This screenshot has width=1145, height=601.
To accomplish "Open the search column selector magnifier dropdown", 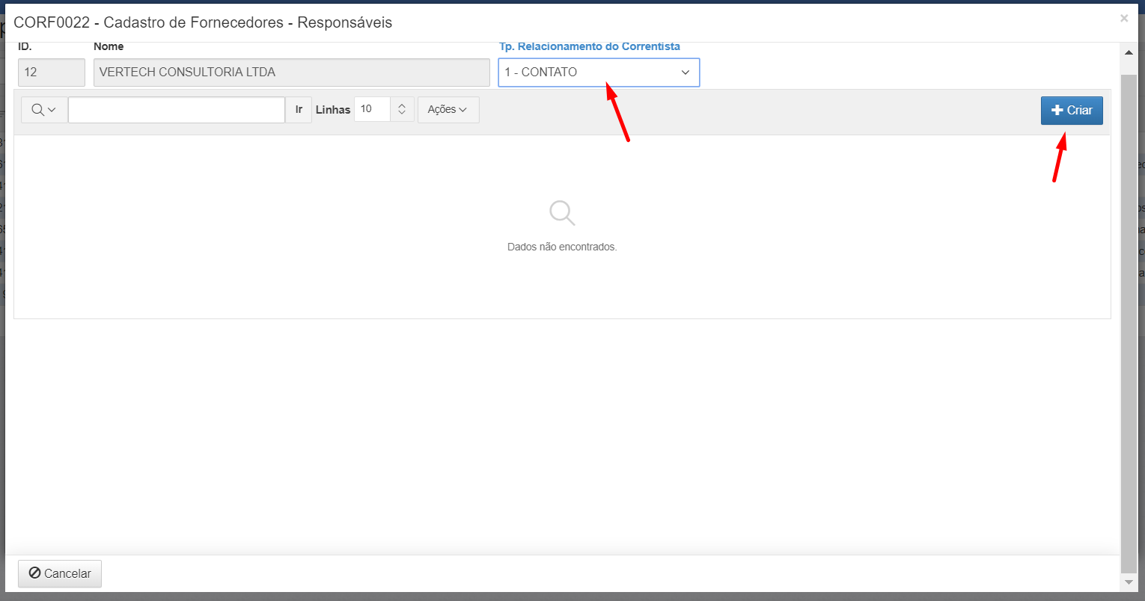I will pyautogui.click(x=44, y=110).
